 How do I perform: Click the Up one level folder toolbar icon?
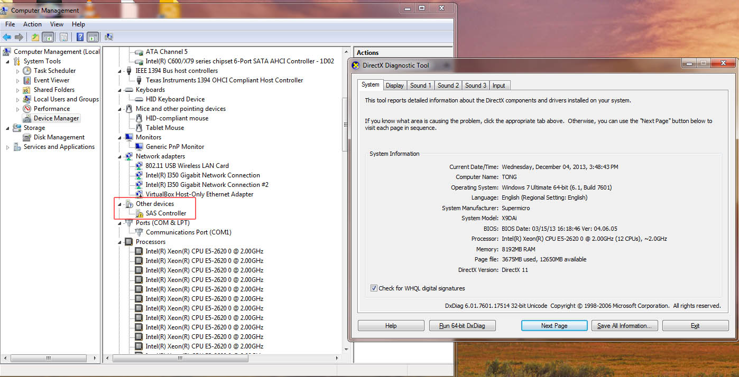click(35, 37)
